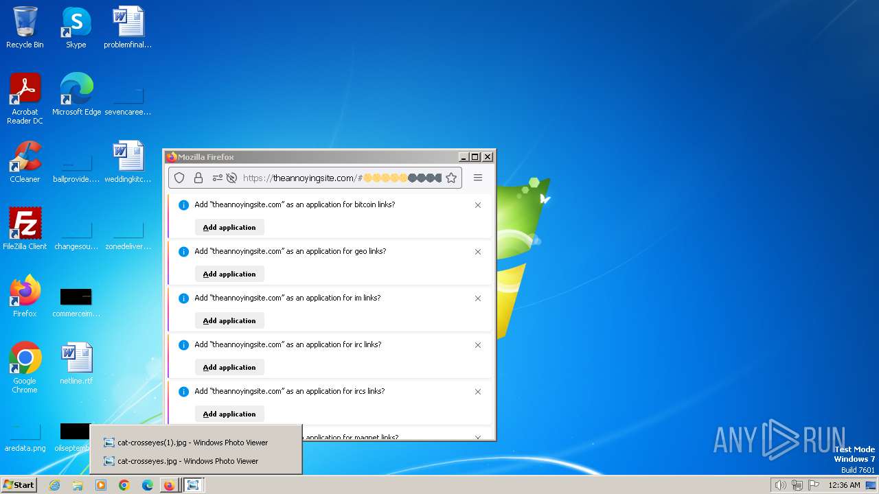Click the info icon of bitcoin notification
Image resolution: width=879 pixels, height=494 pixels.
183,205
